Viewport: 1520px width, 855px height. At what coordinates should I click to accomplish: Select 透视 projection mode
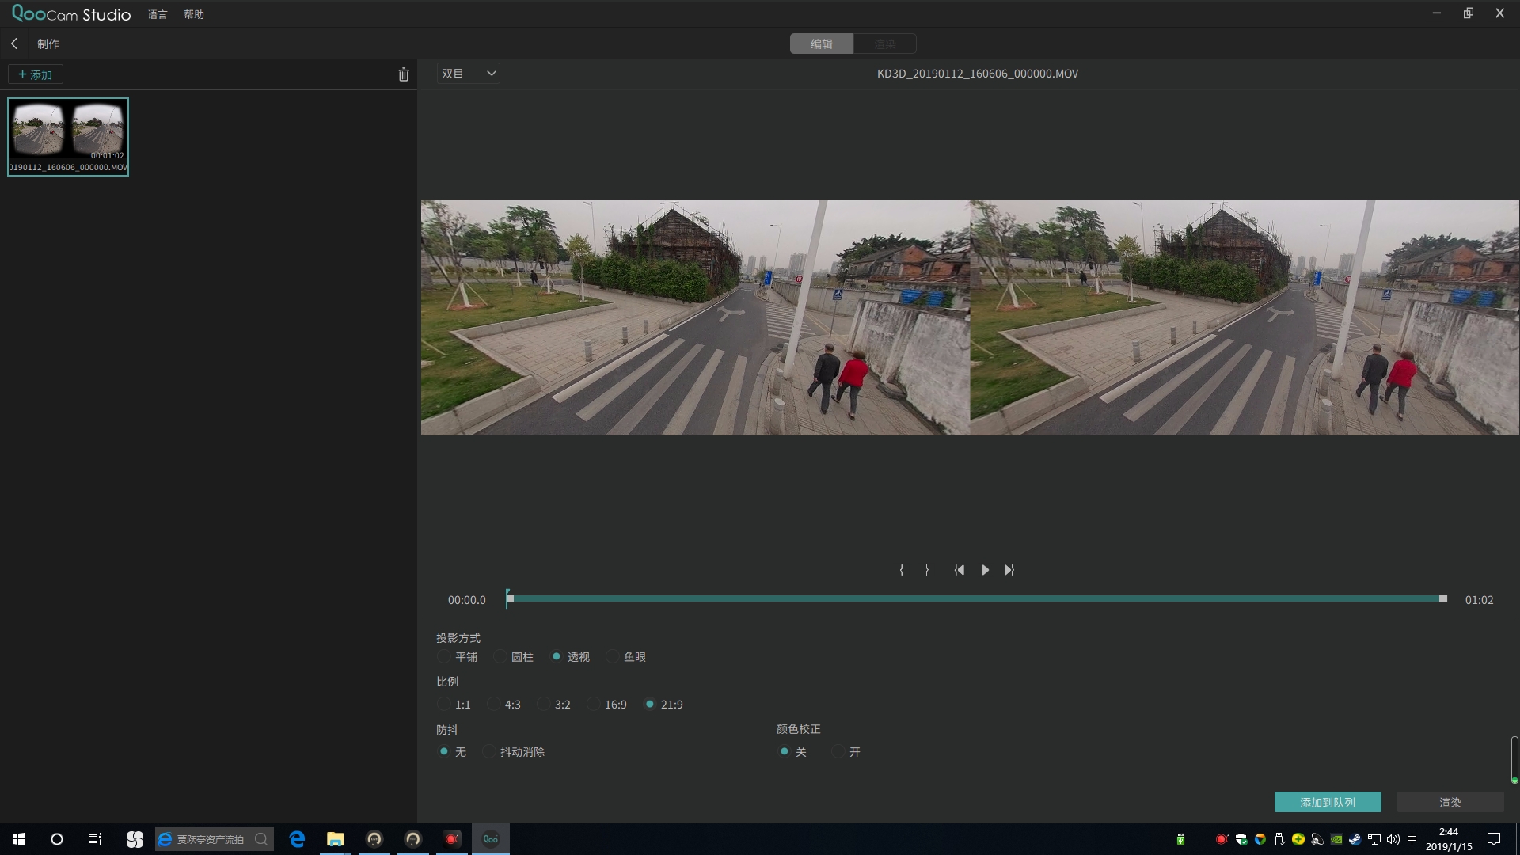point(570,657)
